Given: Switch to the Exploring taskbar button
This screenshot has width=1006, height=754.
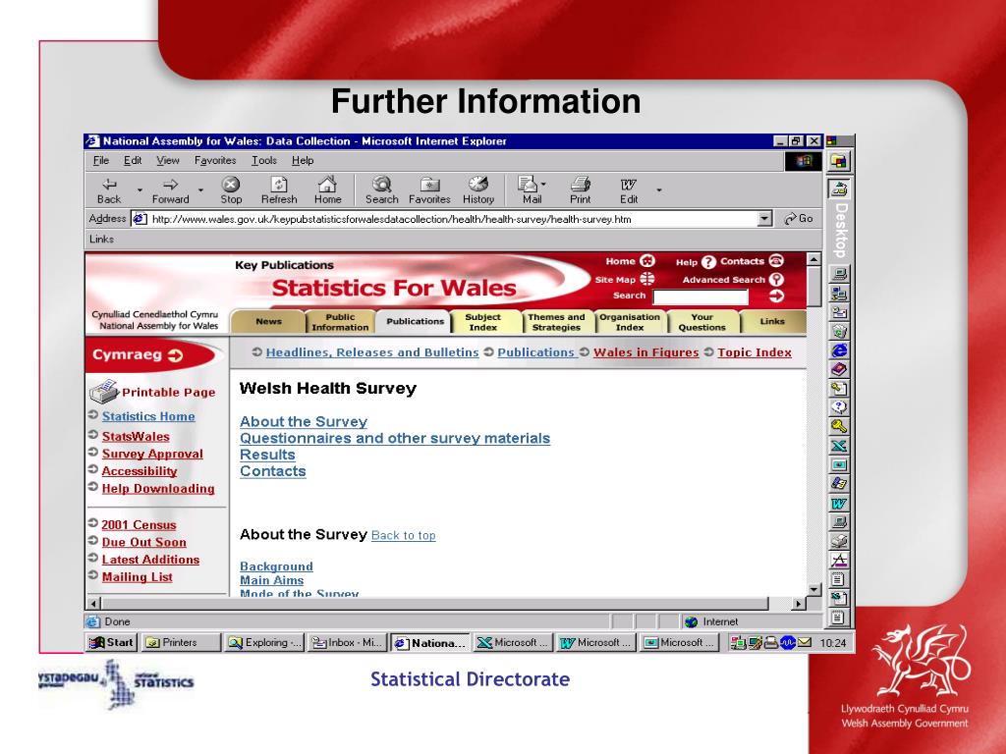Looking at the screenshot, I should point(263,642).
